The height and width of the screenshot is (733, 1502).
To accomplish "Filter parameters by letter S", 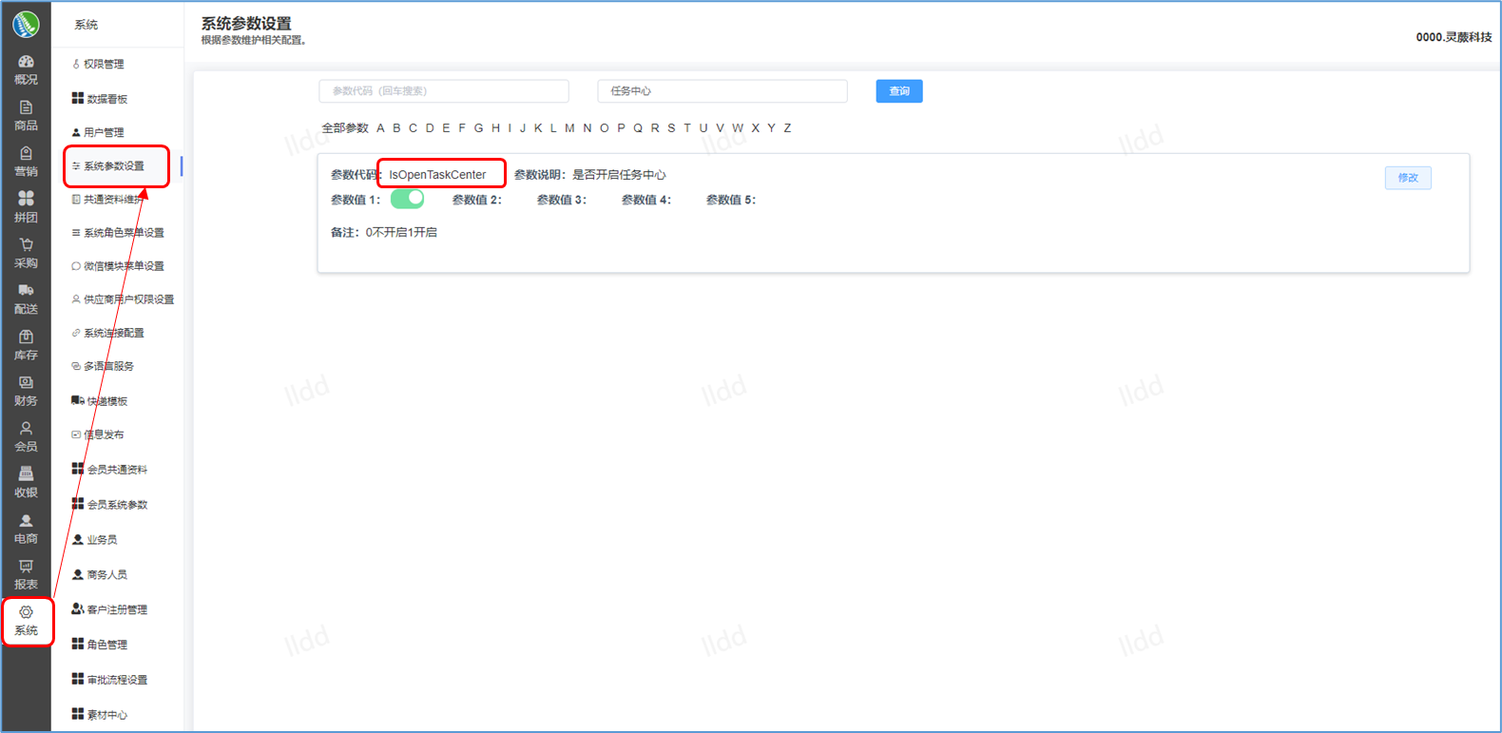I will (x=671, y=128).
